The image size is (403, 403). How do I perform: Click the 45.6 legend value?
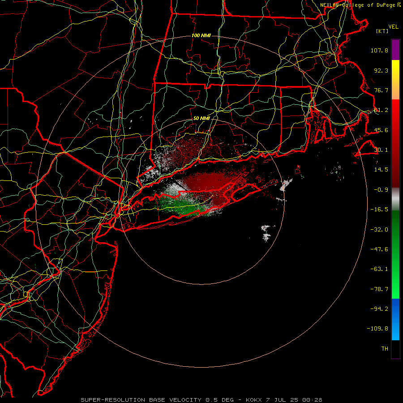click(381, 130)
